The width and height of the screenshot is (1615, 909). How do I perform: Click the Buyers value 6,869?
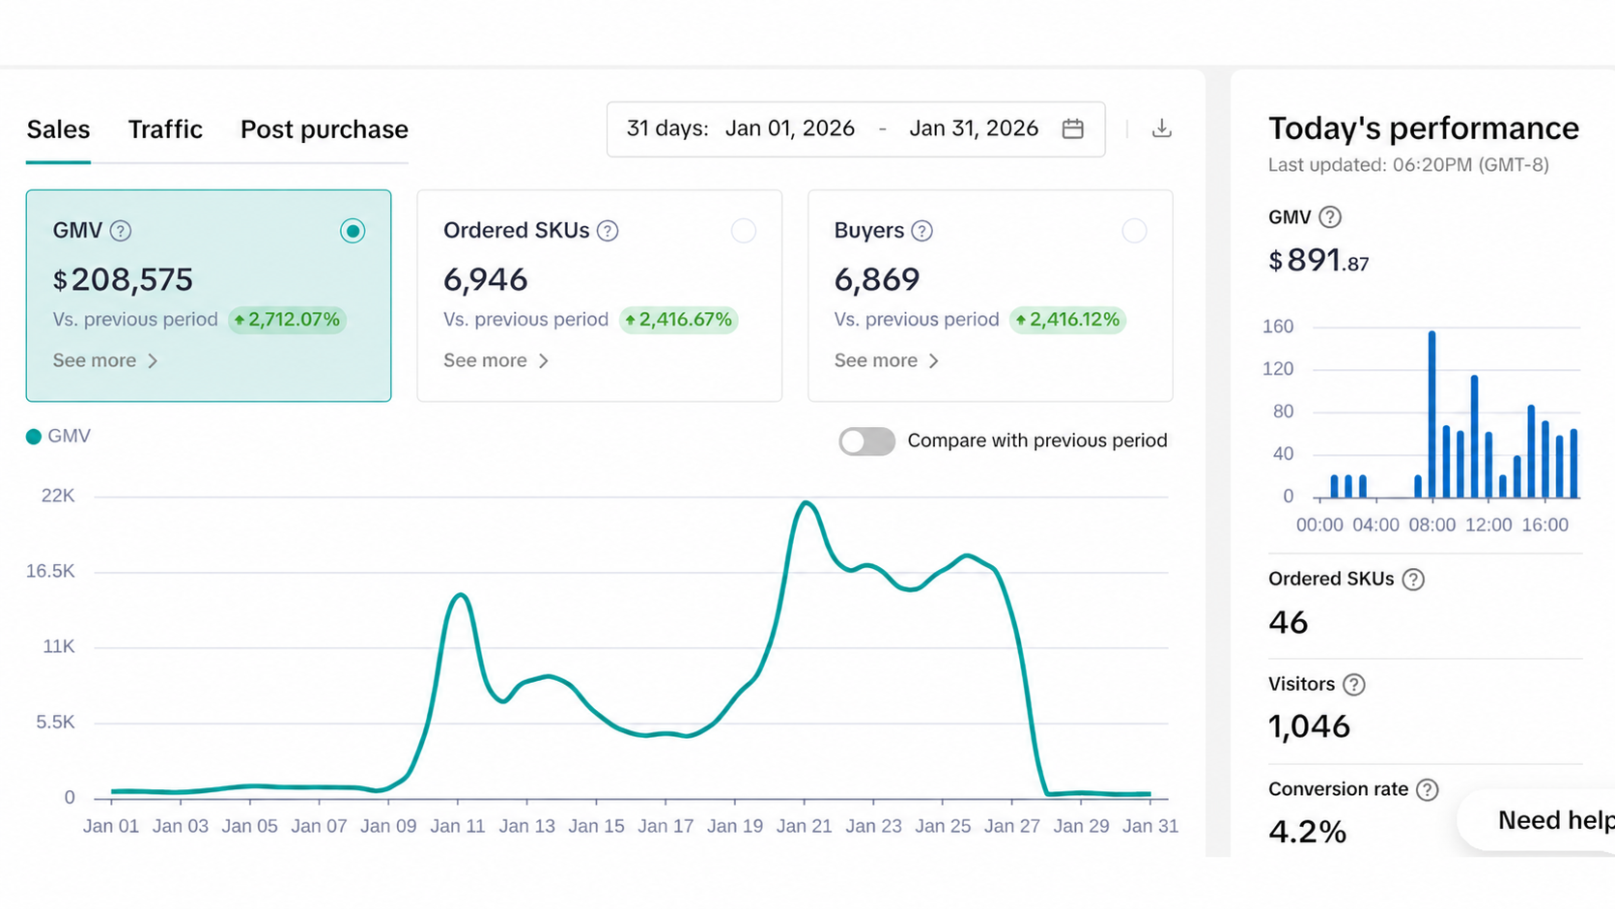click(877, 280)
